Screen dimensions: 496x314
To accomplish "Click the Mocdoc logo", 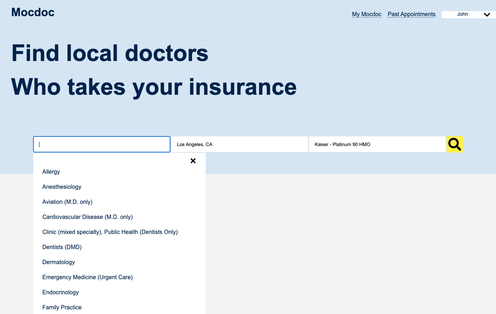I will click(33, 12).
